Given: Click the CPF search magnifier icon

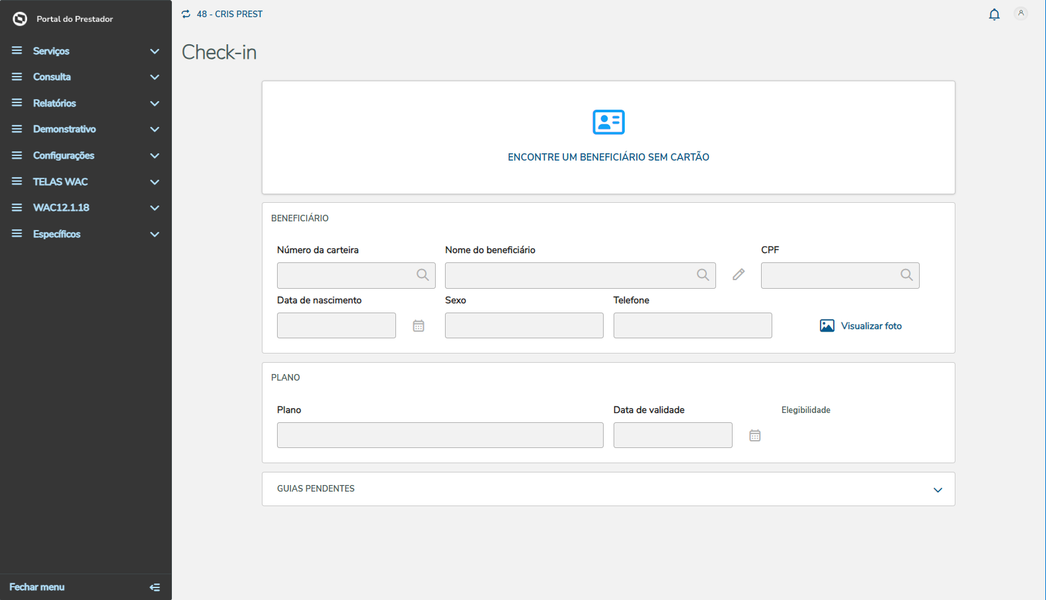Looking at the screenshot, I should click(x=906, y=275).
